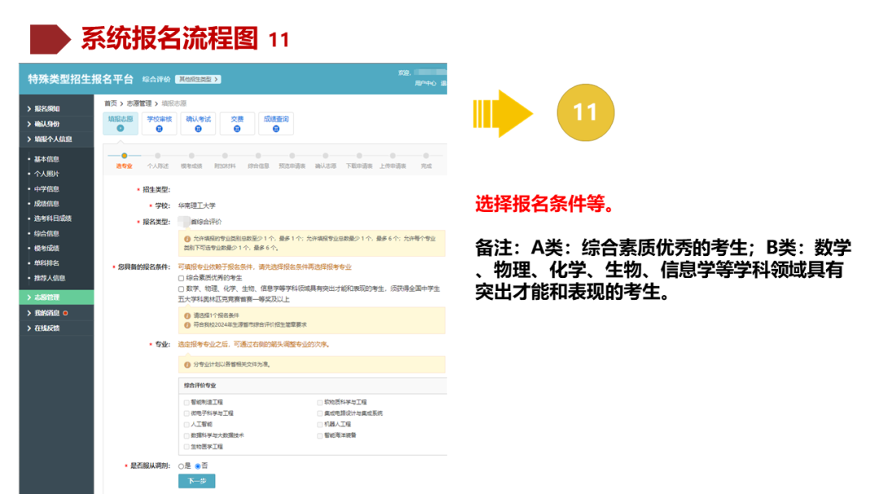Click the 模考成绩 progress step dot
This screenshot has width=879, height=494.
click(x=192, y=154)
